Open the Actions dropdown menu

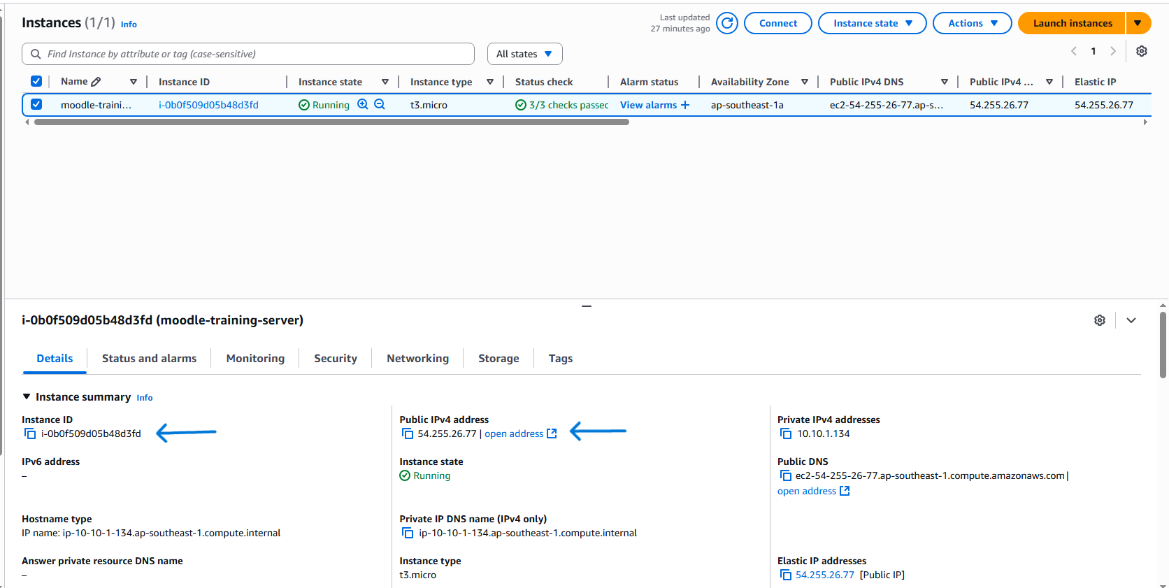(973, 23)
